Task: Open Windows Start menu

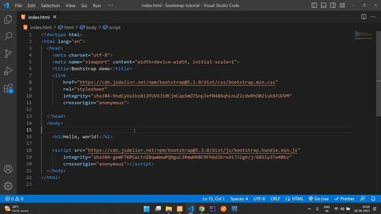Action: coord(146,209)
